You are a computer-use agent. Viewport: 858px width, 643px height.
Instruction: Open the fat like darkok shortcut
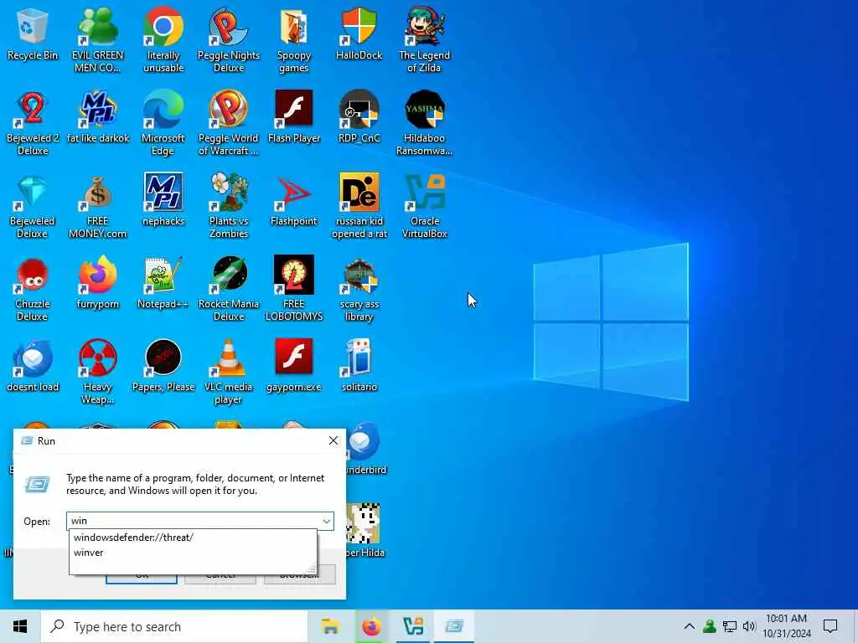pos(98,117)
